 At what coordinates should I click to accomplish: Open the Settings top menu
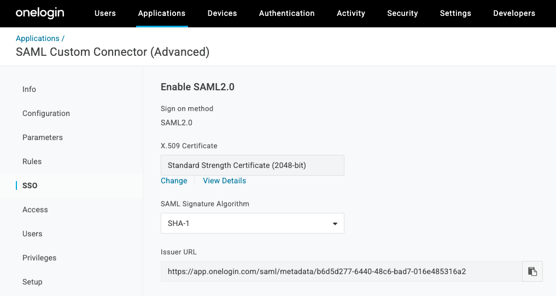pyautogui.click(x=455, y=13)
